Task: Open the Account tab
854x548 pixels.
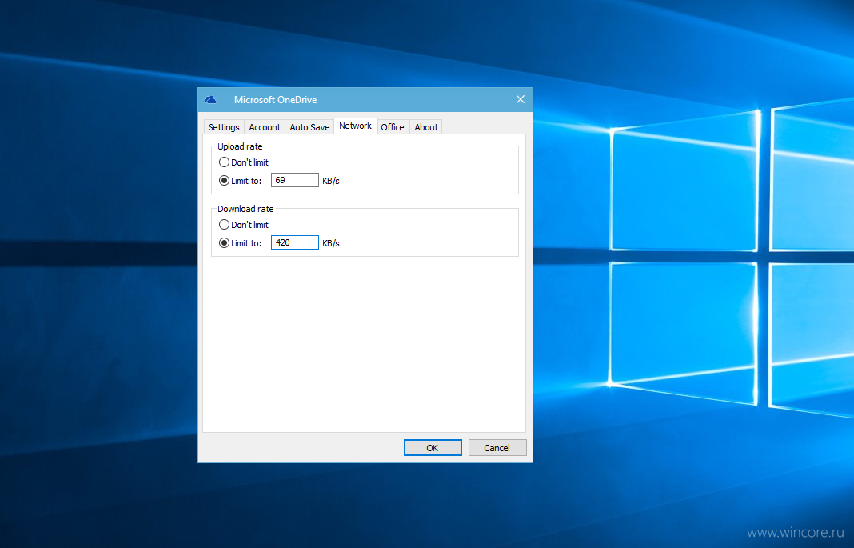Action: click(265, 127)
